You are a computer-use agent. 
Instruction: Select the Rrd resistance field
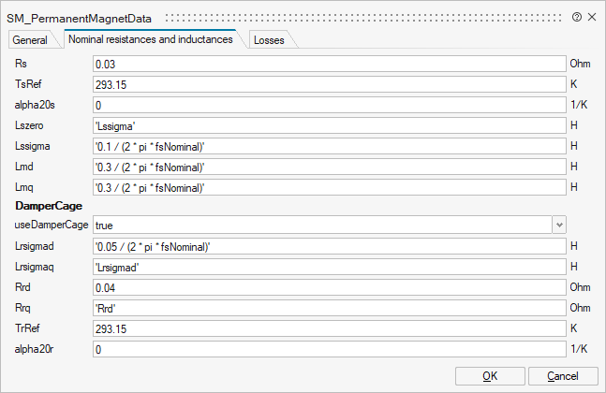coord(330,287)
